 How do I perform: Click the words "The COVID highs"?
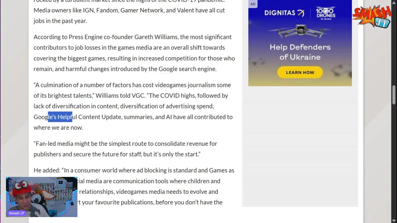172,95
